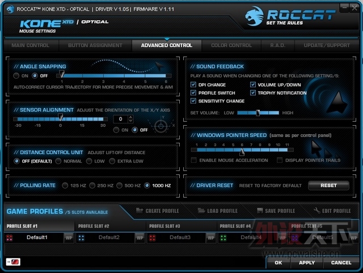Click the Sensor Alignment slider handle
Screen dimensions: 363x273
(60, 117)
